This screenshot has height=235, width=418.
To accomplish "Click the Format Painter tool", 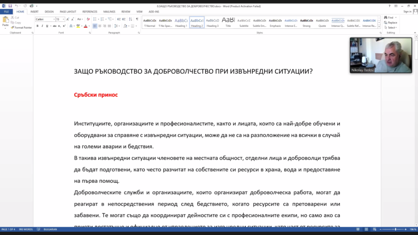I will coord(21,27).
